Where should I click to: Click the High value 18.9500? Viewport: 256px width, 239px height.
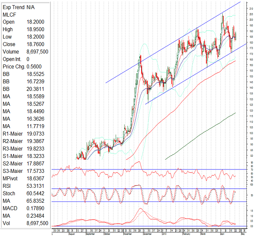[x=36, y=29]
